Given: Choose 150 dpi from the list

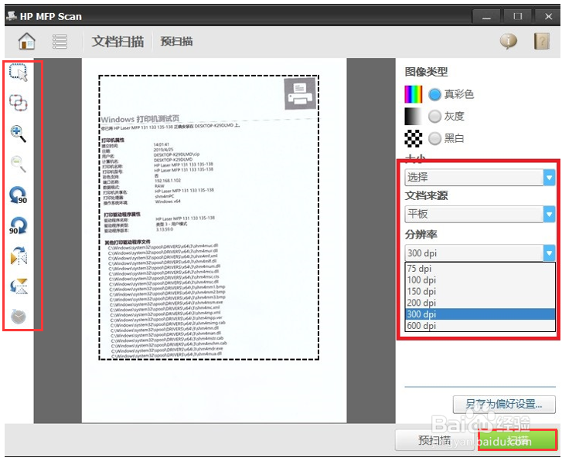Looking at the screenshot, I should pyautogui.click(x=480, y=291).
